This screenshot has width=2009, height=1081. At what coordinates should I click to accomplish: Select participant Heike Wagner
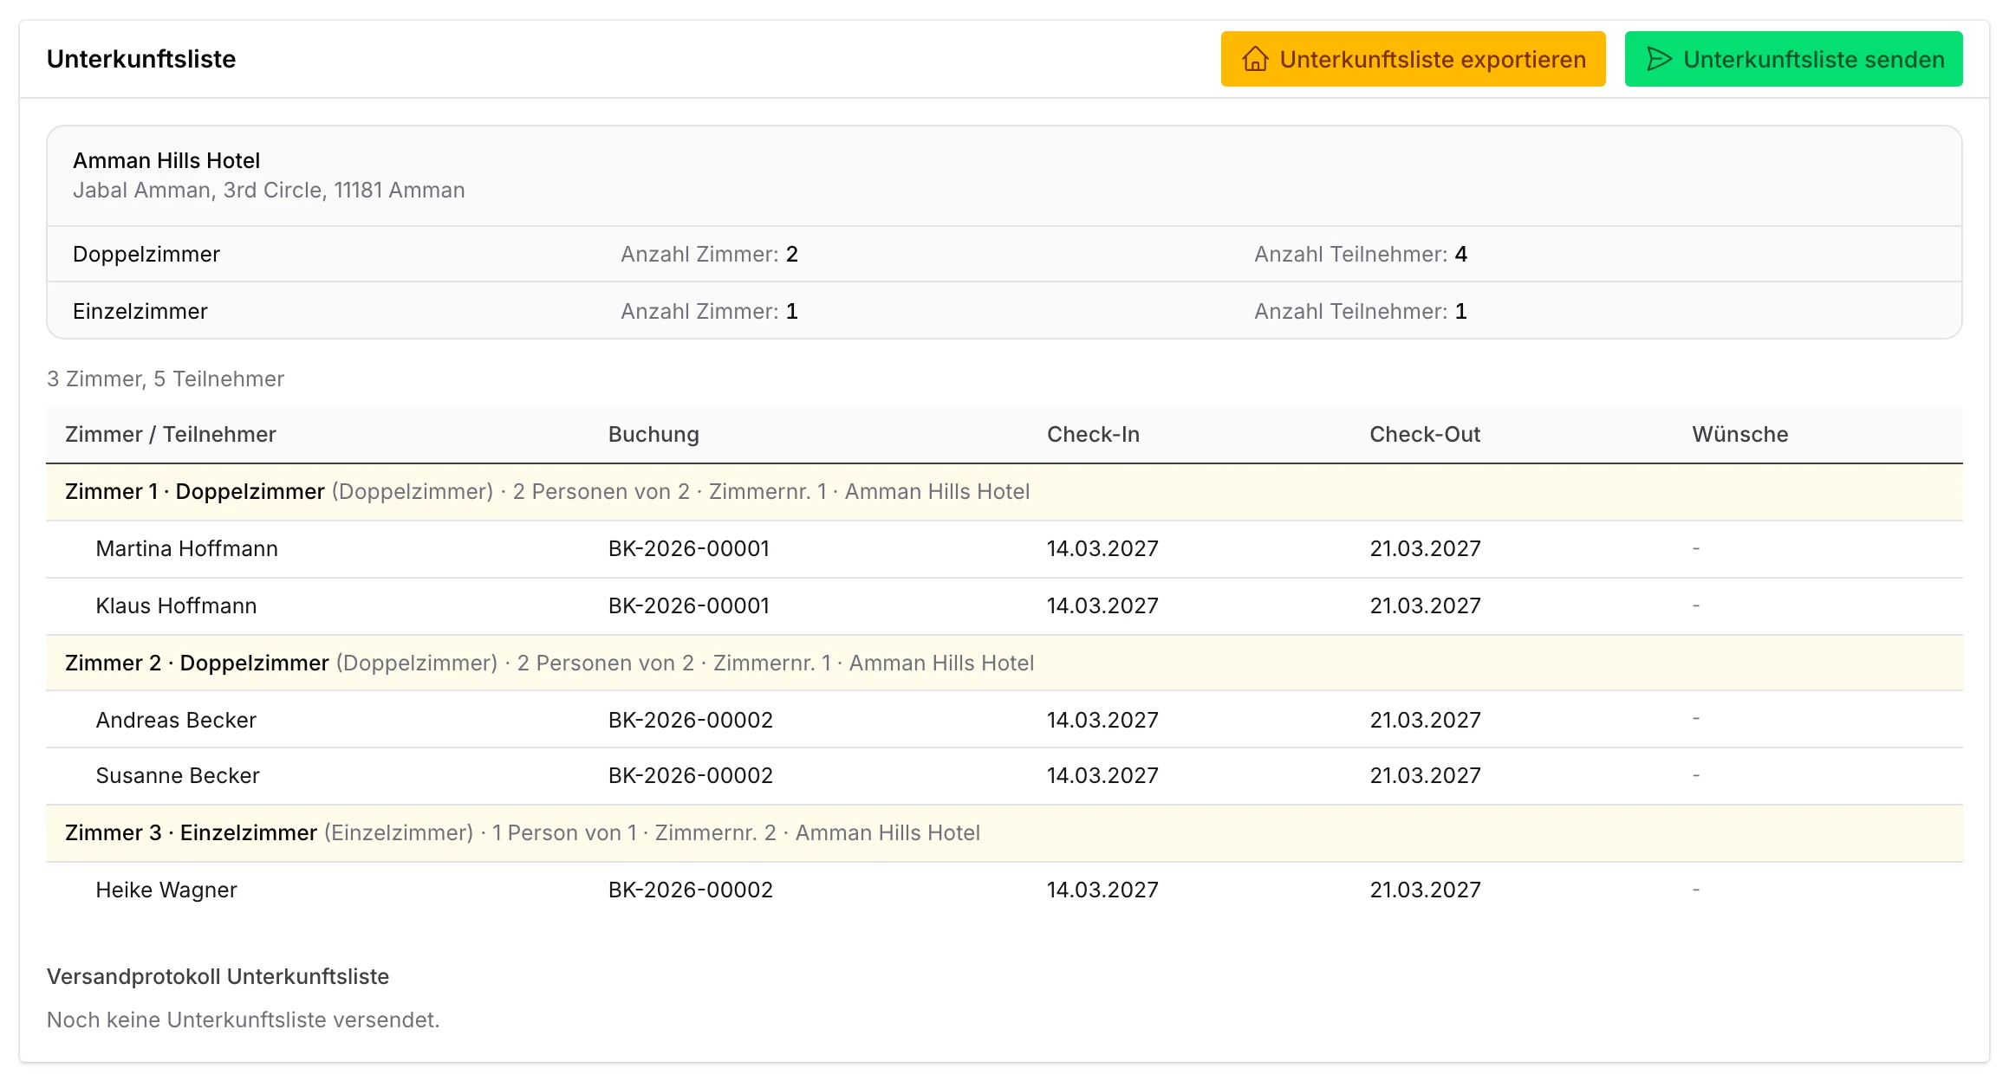[166, 890]
